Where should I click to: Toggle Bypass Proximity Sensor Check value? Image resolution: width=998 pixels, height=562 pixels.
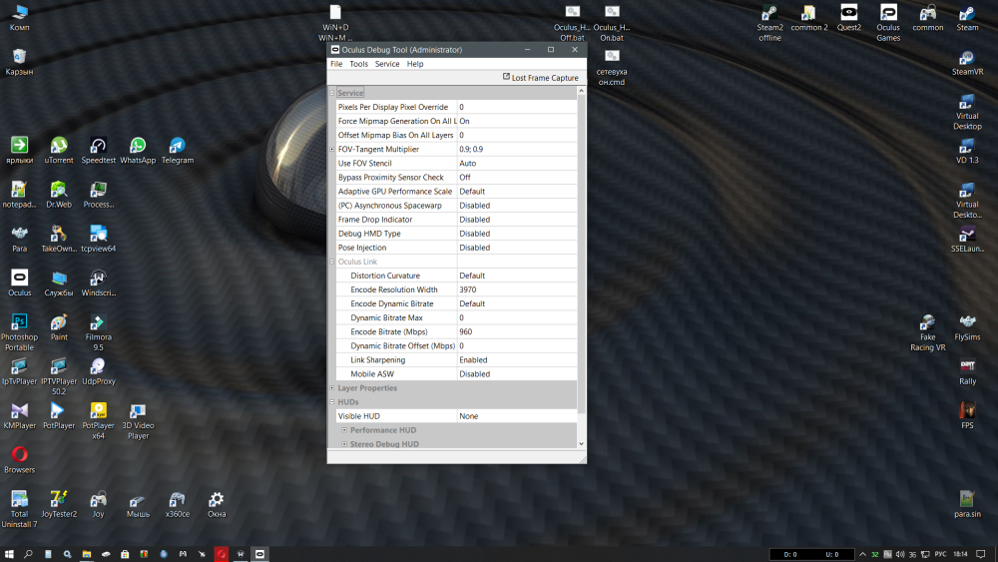point(517,177)
